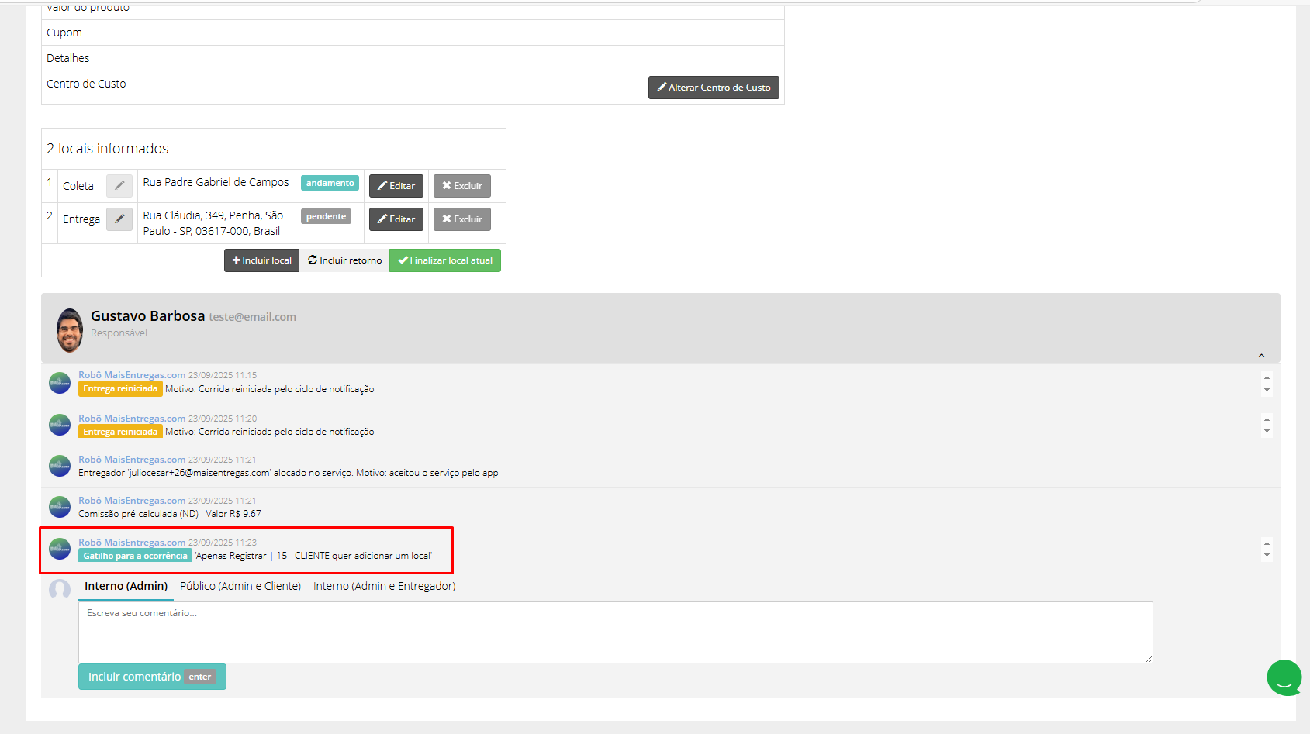
Task: Click Gustavo Barbosa's profile photo
Action: coord(70,330)
